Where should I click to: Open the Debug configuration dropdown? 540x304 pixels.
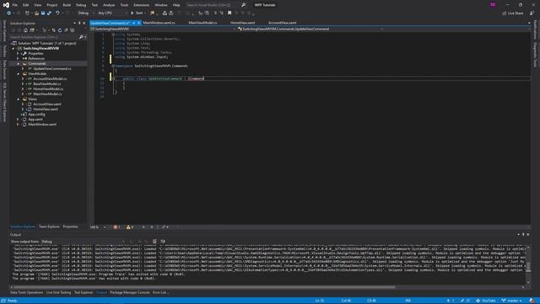coord(86,14)
